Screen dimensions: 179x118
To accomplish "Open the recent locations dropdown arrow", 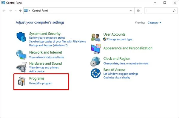I will point(16,11).
